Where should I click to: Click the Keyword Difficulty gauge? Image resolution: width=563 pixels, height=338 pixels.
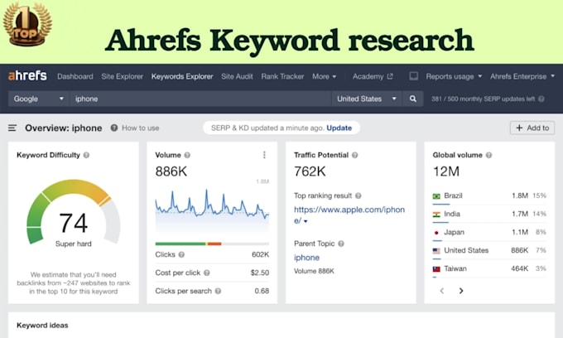tap(73, 212)
